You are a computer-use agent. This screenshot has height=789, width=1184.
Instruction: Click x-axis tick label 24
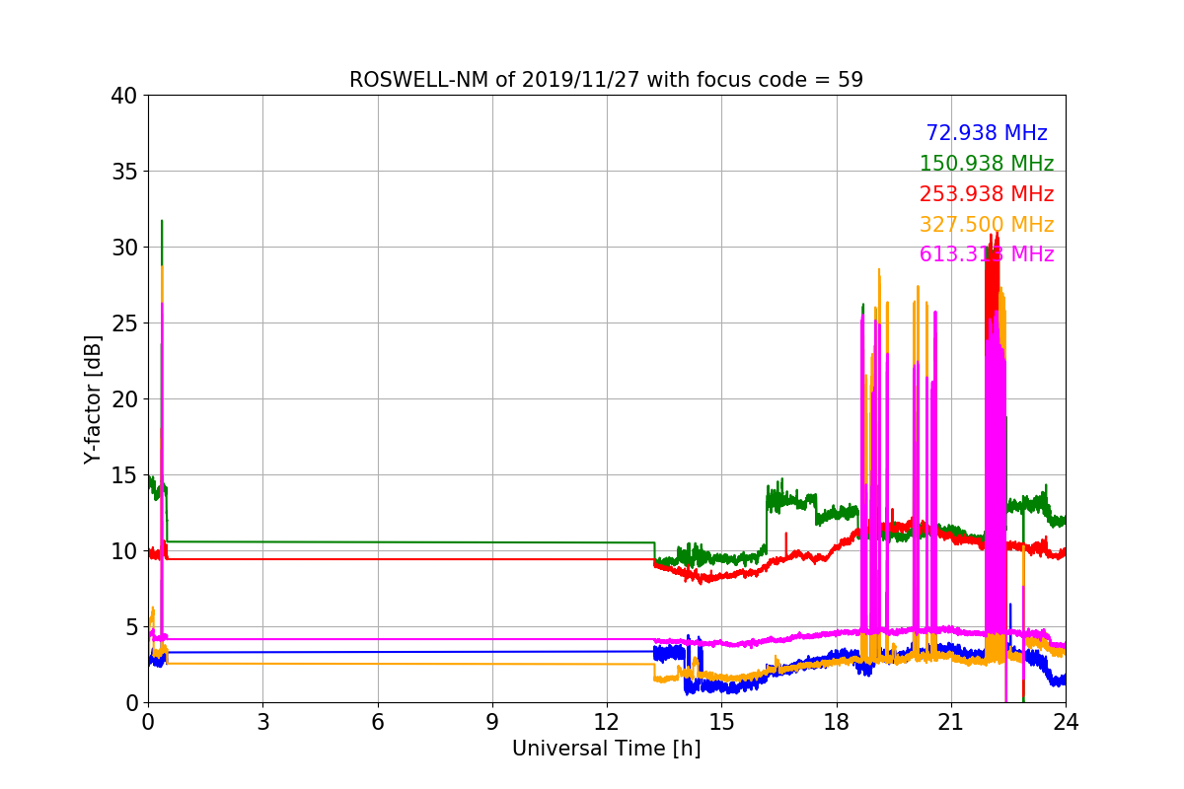point(1066,722)
